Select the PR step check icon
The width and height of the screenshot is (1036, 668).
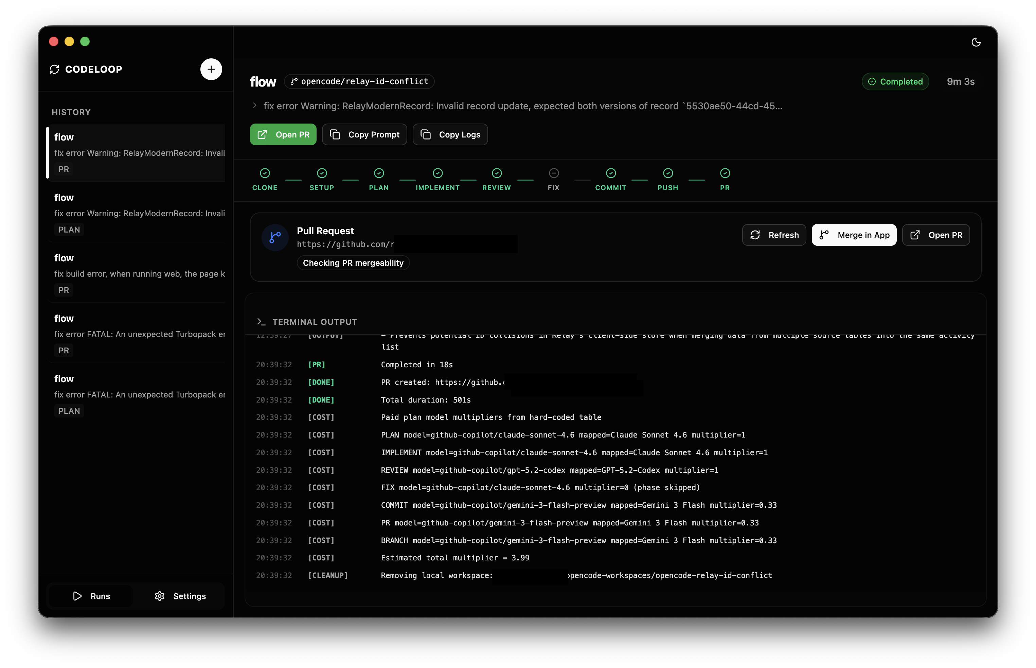pyautogui.click(x=725, y=173)
